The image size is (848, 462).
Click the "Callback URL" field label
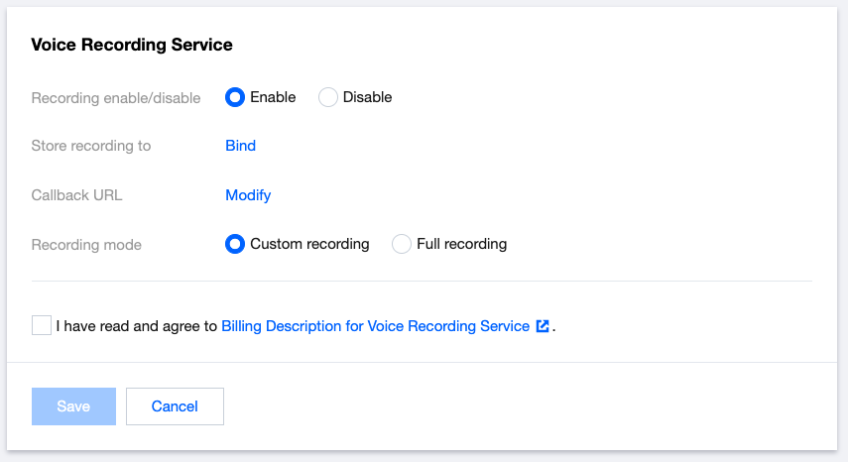click(x=77, y=195)
